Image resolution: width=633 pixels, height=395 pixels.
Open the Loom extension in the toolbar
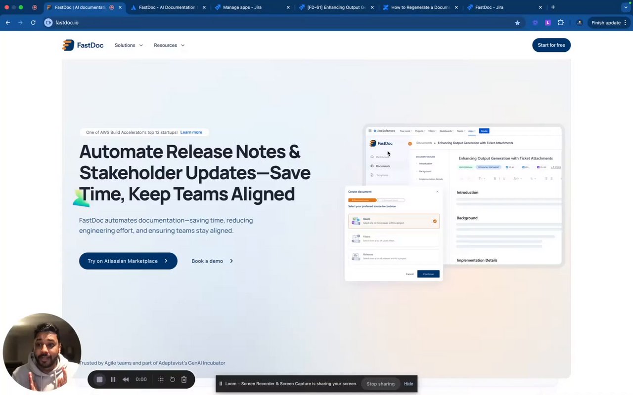[535, 23]
